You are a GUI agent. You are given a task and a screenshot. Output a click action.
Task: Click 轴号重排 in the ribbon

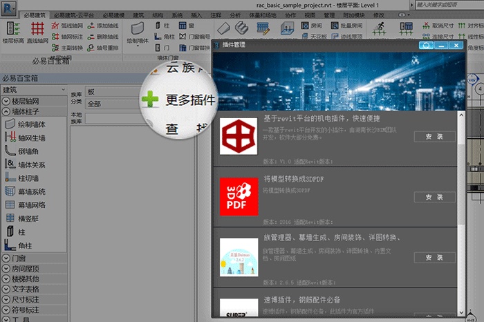coord(103,48)
